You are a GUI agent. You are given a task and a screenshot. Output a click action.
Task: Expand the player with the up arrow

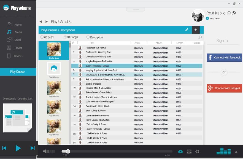pos(236,152)
